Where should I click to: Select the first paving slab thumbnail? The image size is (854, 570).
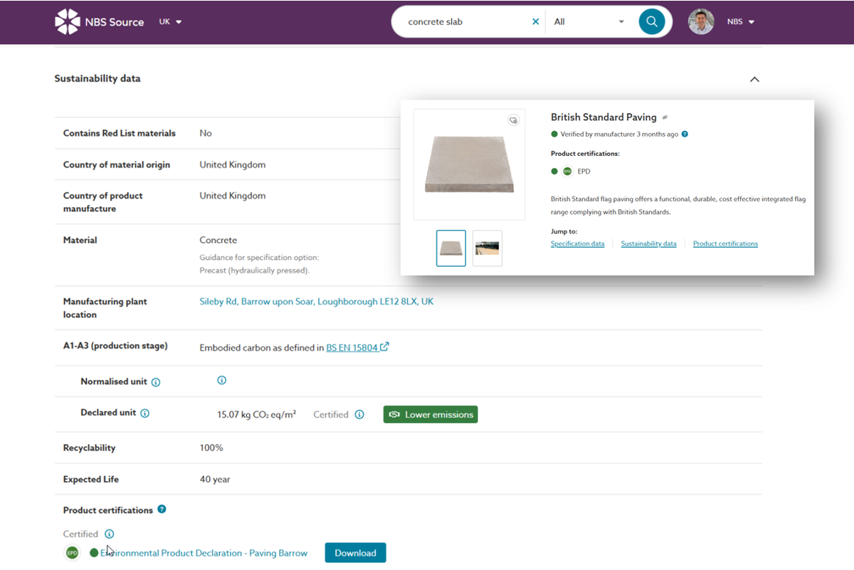pyautogui.click(x=451, y=248)
